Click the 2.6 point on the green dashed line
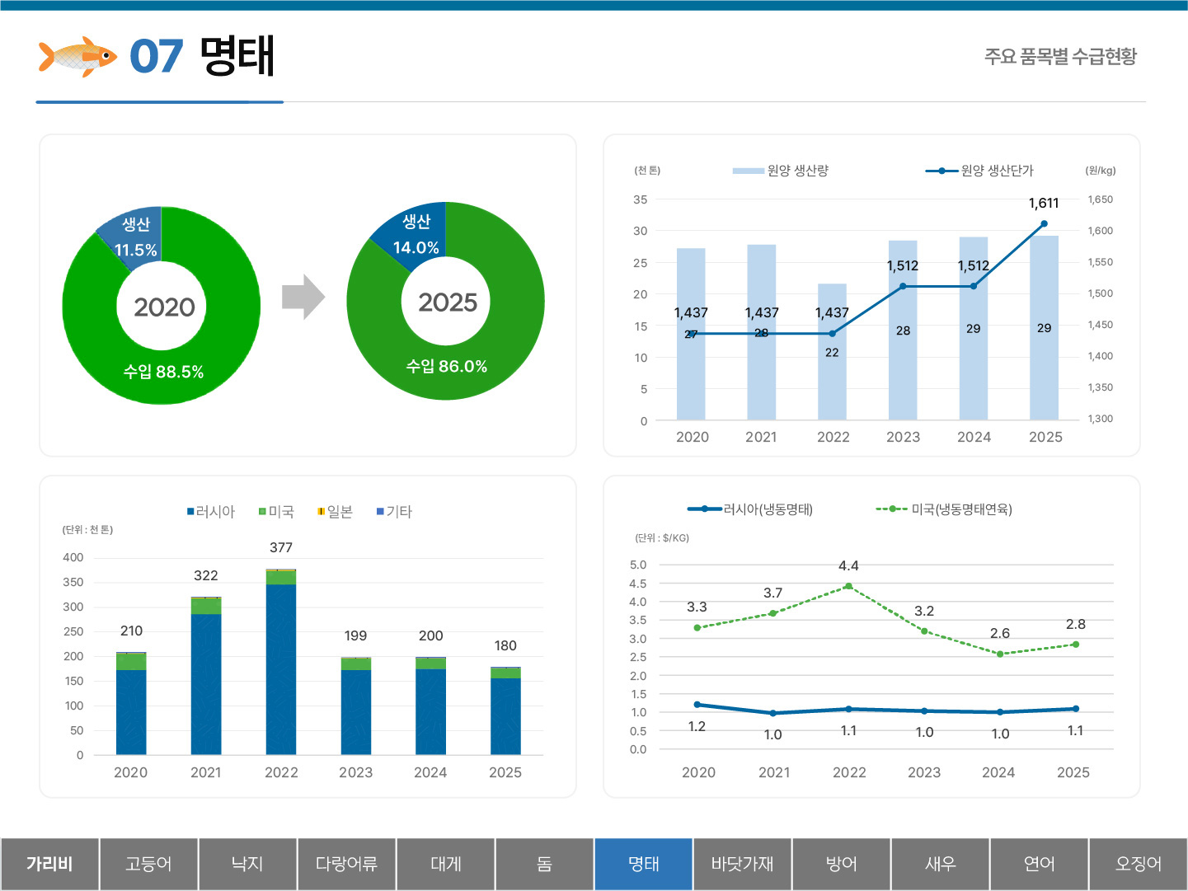 [x=1000, y=654]
